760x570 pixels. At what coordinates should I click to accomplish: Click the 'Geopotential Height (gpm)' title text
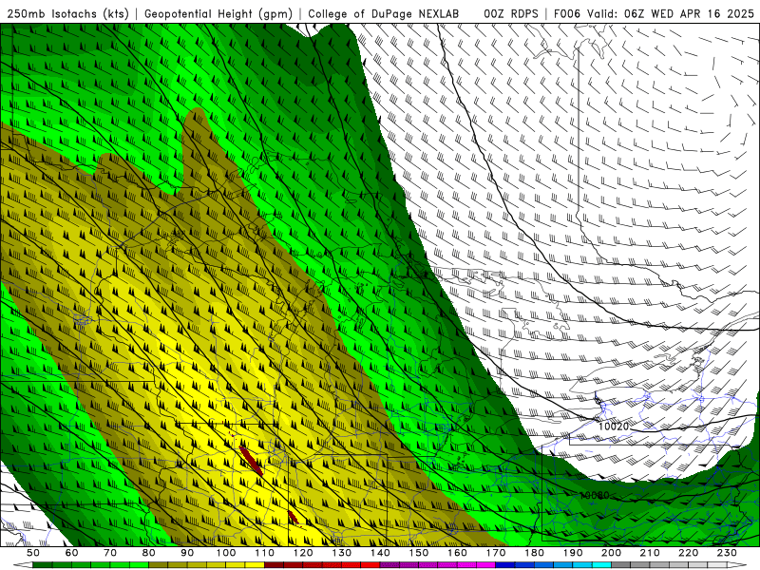218,13
